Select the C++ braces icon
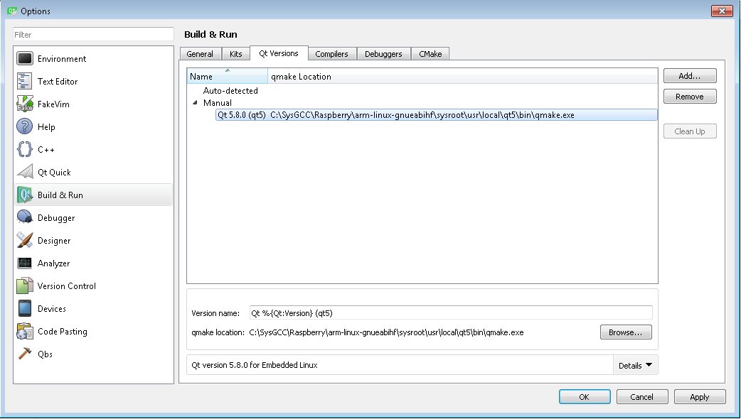This screenshot has height=419, width=741. click(25, 149)
